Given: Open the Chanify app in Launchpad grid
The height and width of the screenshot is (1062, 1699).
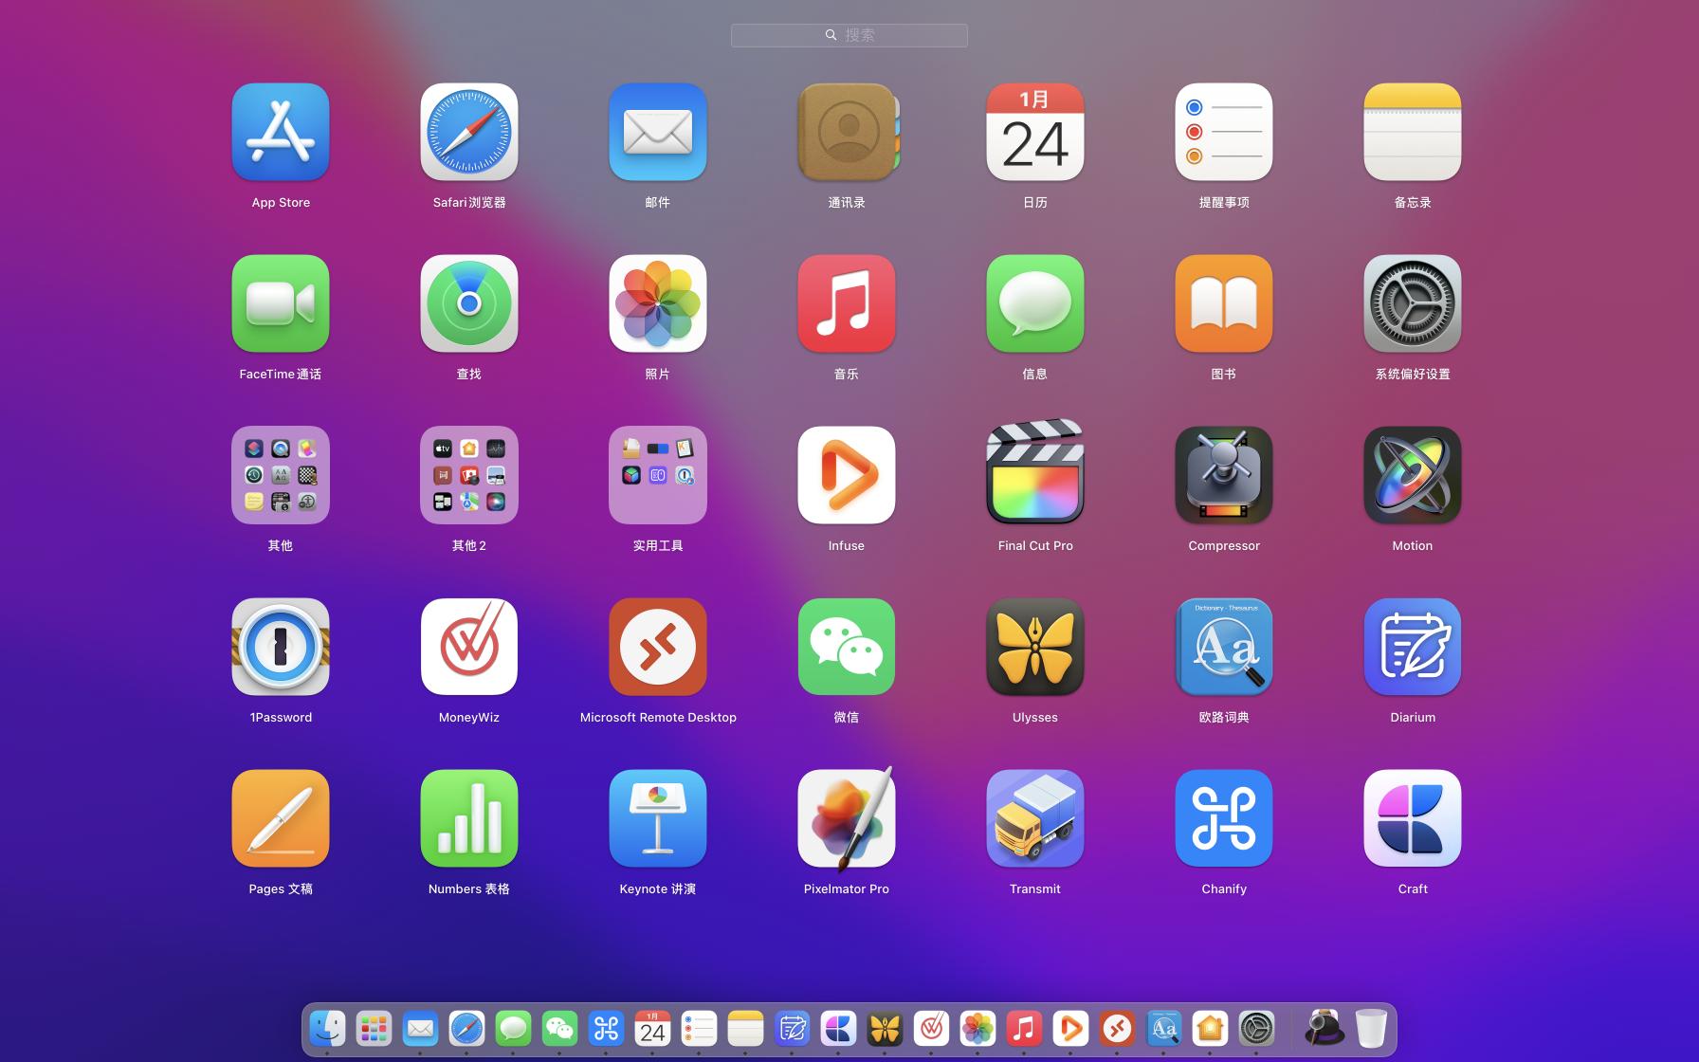Looking at the screenshot, I should tap(1223, 818).
